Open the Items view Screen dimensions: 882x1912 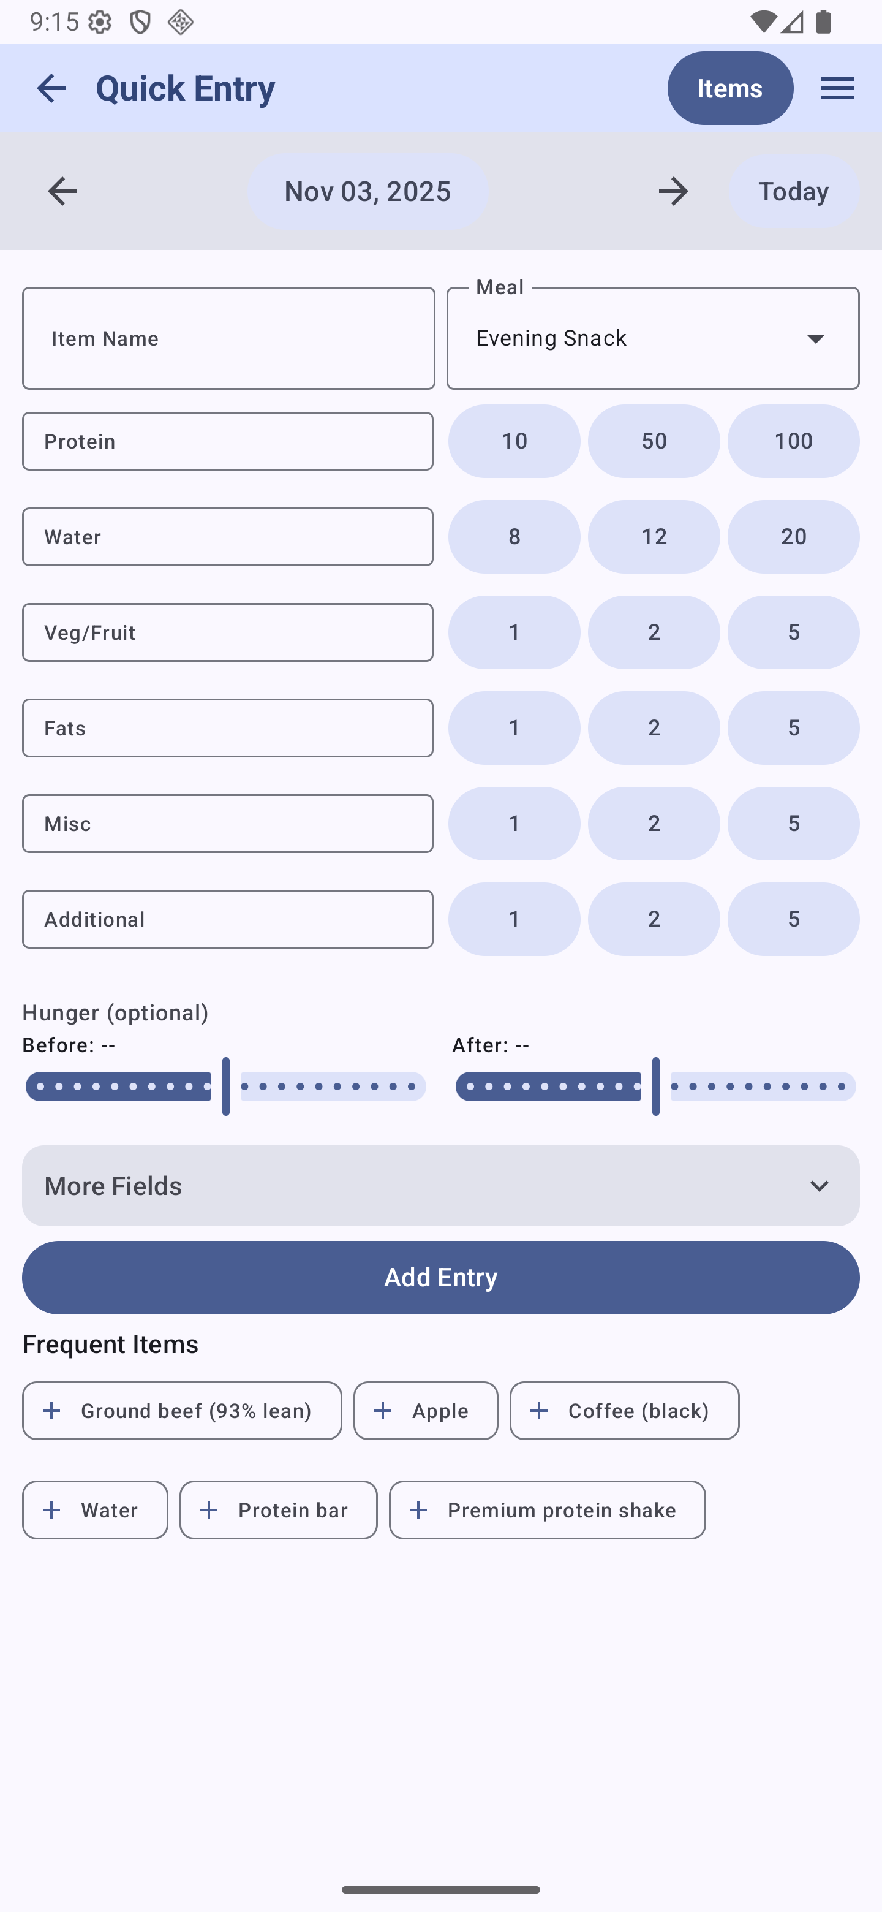730,88
